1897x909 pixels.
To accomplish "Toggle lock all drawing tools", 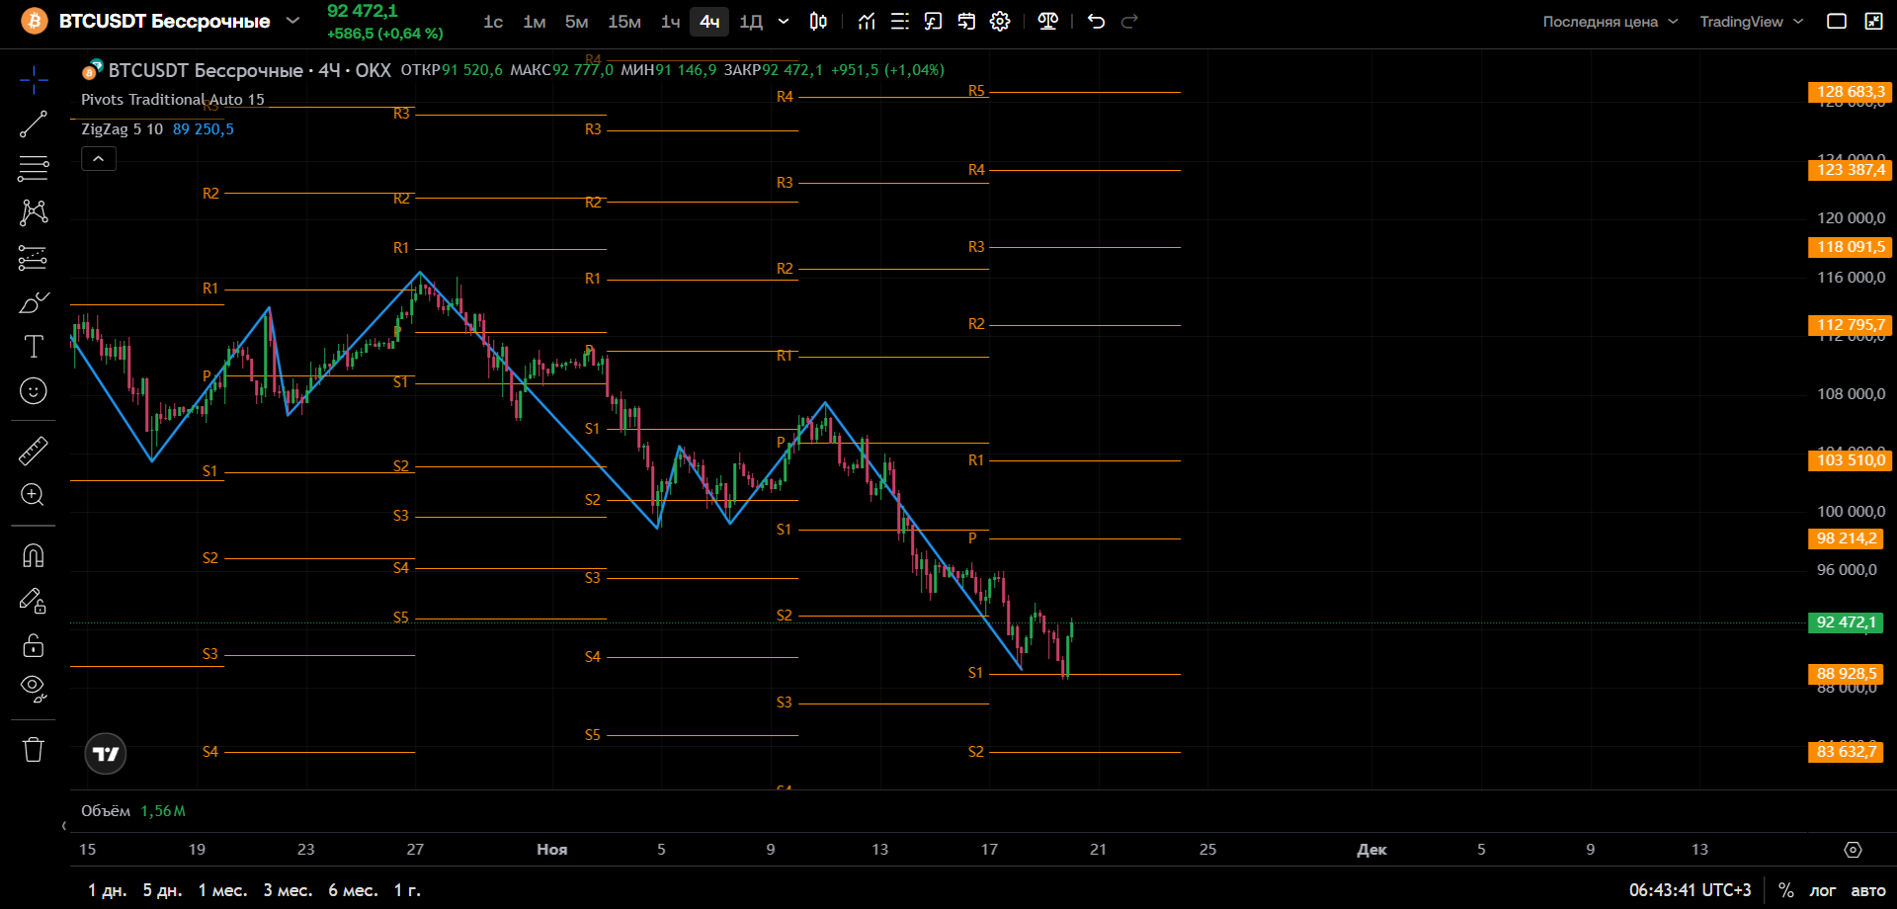I will (34, 645).
